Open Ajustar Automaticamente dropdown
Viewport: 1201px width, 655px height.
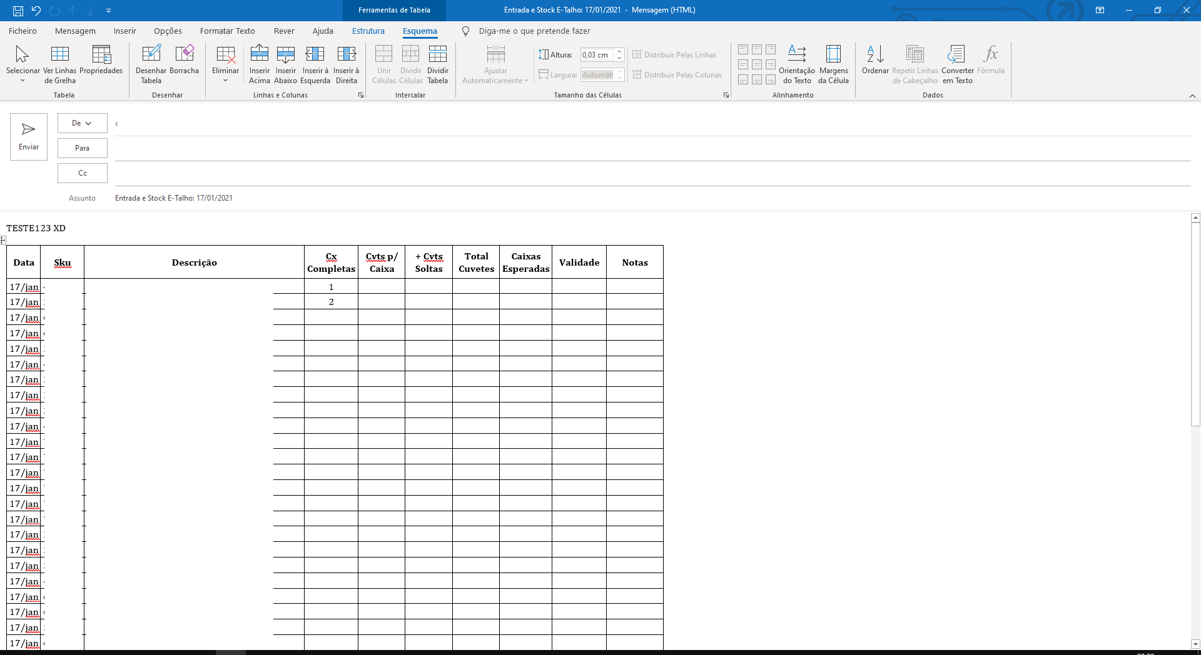pyautogui.click(x=495, y=64)
